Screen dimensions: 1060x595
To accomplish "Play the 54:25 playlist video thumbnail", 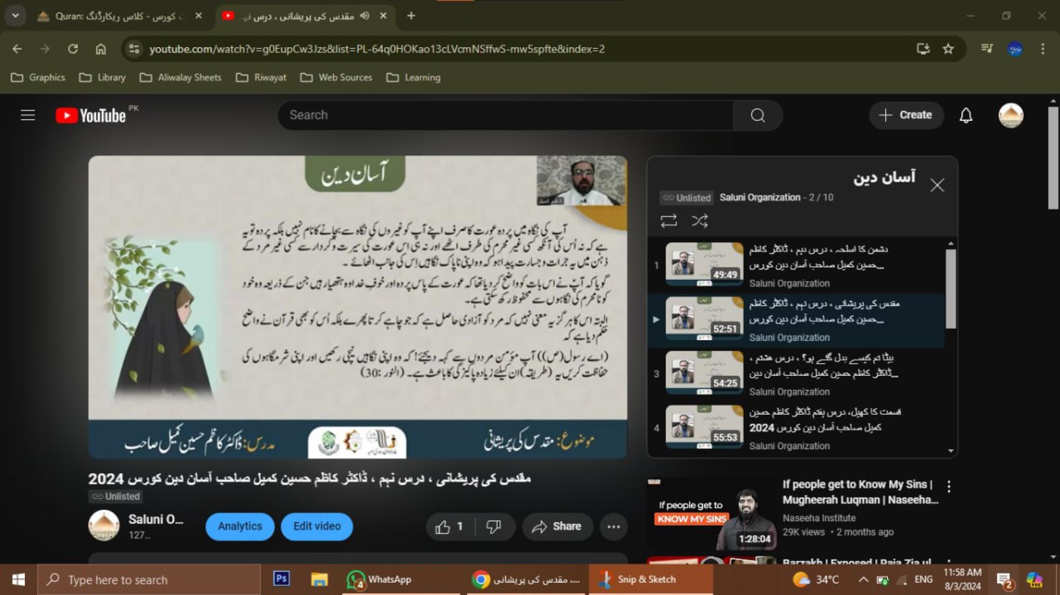I will [x=704, y=372].
